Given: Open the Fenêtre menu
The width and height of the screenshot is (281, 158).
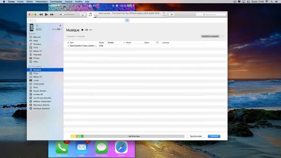Looking at the screenshot, I should click(79, 2).
